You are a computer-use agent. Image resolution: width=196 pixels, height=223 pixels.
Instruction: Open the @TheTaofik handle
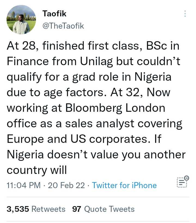click(x=63, y=26)
